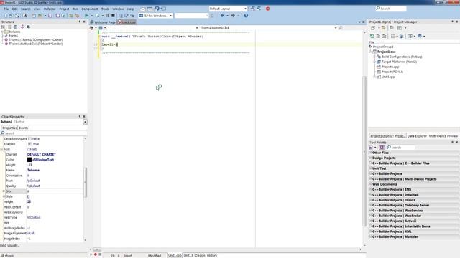Open the Object Inspector component selector dropdown
This screenshot has height=258, width=460.
pos(85,122)
